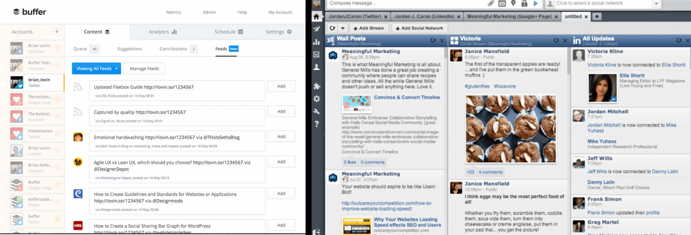The image size is (691, 235).
Task: Refresh the All Updates LinkedIn stream
Action: click(x=678, y=40)
